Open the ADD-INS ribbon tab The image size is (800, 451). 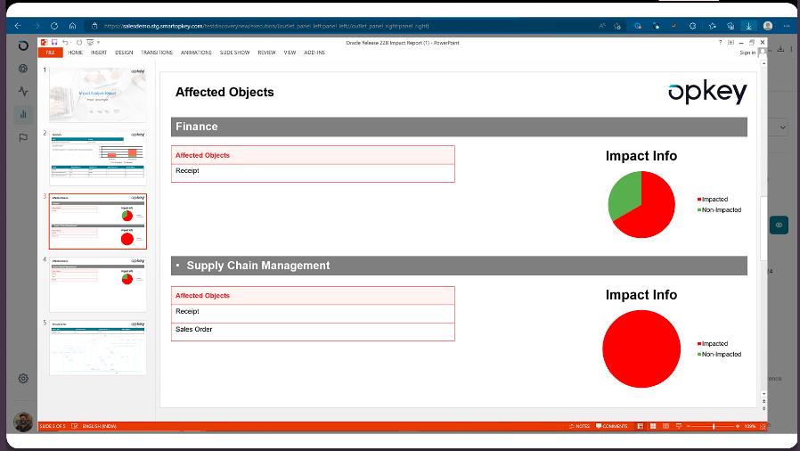click(314, 52)
